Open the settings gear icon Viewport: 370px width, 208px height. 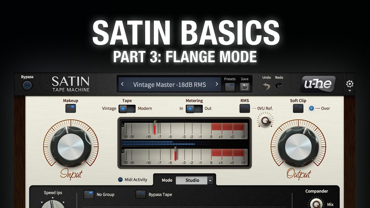point(349,84)
